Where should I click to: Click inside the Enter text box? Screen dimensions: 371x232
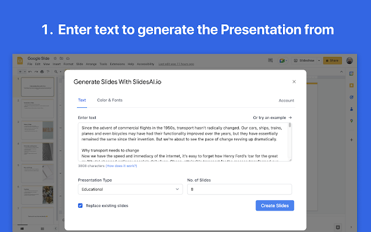coord(184,142)
